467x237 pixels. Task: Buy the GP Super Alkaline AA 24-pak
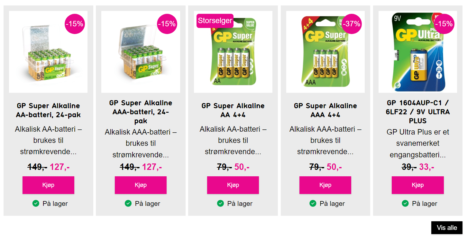click(48, 185)
